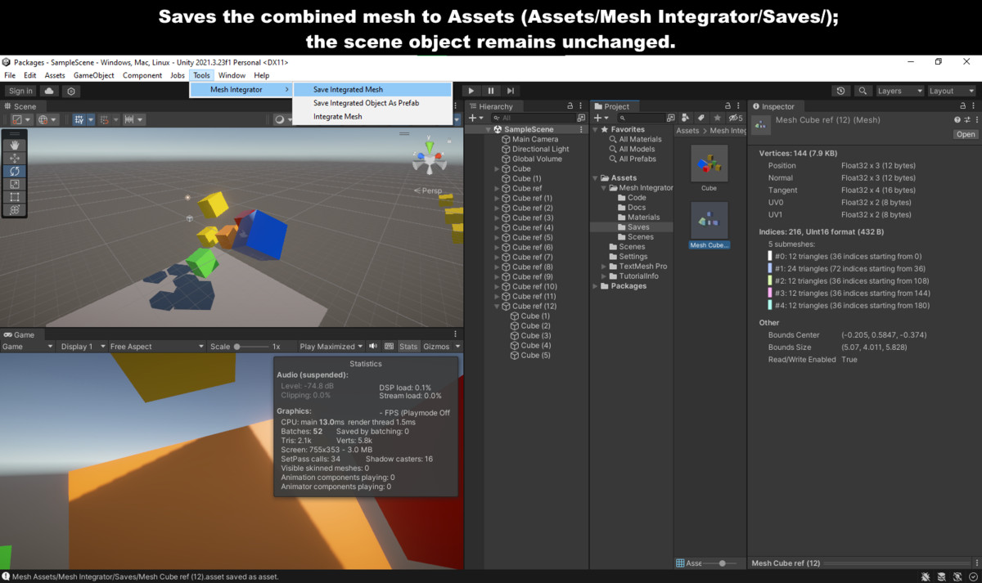Click the Open button in Inspector

coord(966,134)
